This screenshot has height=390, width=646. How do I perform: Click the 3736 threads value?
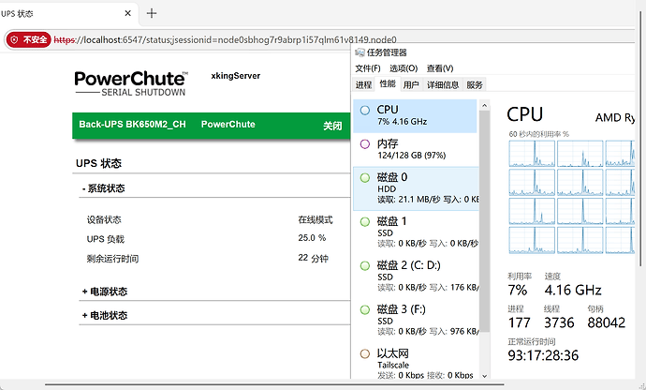[559, 322]
